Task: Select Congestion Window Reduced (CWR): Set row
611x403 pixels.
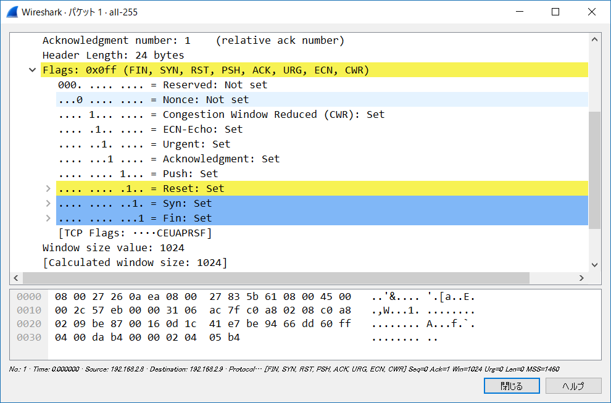Action: point(222,115)
